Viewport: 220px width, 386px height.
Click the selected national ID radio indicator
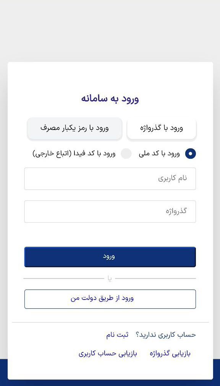tap(190, 153)
